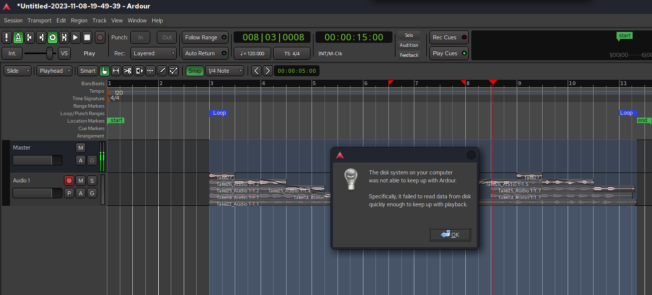Screen dimensions: 652x295
Task: Adjust the Audio 1 track fader
Action: coord(37,193)
